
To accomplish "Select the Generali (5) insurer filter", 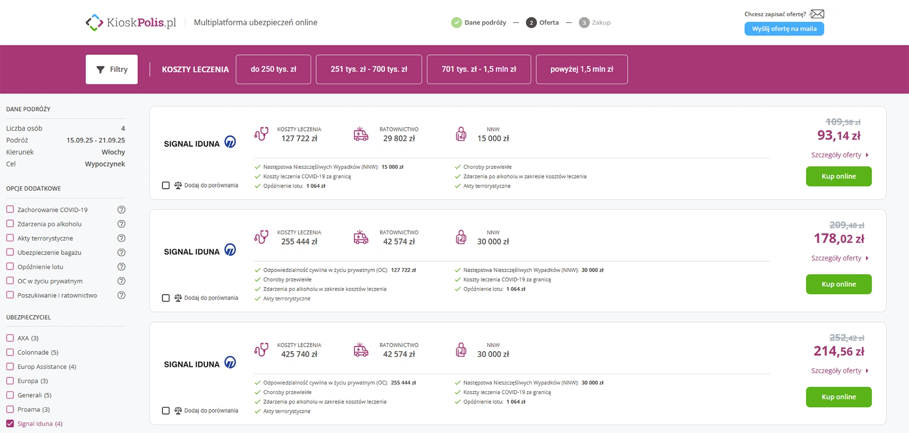I will pyautogui.click(x=10, y=395).
